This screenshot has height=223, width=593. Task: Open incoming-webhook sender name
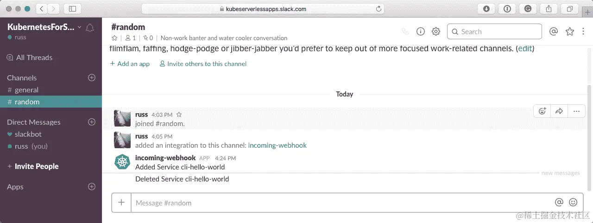tap(165, 158)
